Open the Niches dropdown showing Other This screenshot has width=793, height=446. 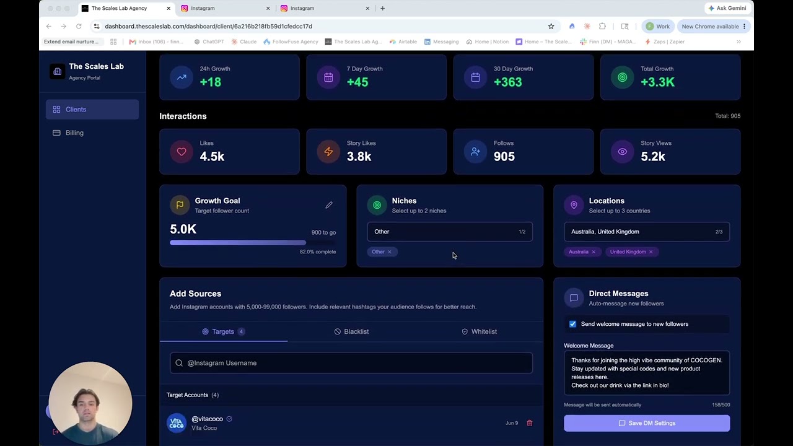click(x=450, y=232)
